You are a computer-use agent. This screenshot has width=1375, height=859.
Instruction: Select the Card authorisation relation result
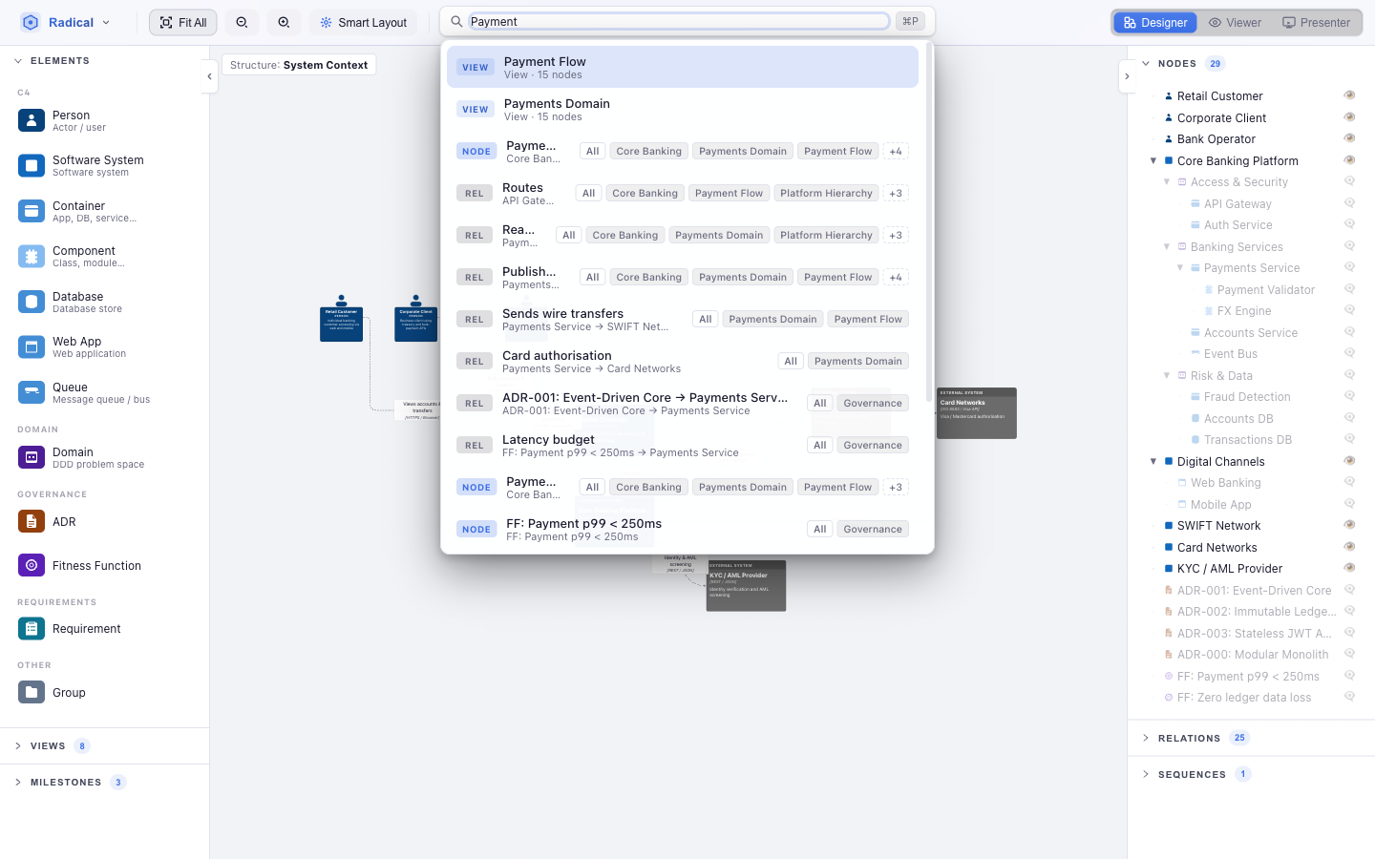pyautogui.click(x=683, y=361)
